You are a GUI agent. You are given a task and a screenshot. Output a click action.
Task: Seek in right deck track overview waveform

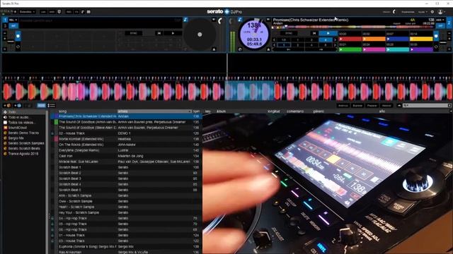click(x=353, y=27)
